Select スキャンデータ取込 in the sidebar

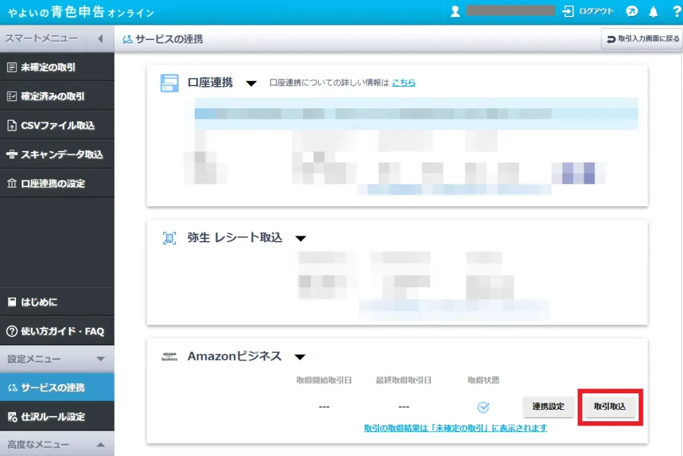pos(57,154)
